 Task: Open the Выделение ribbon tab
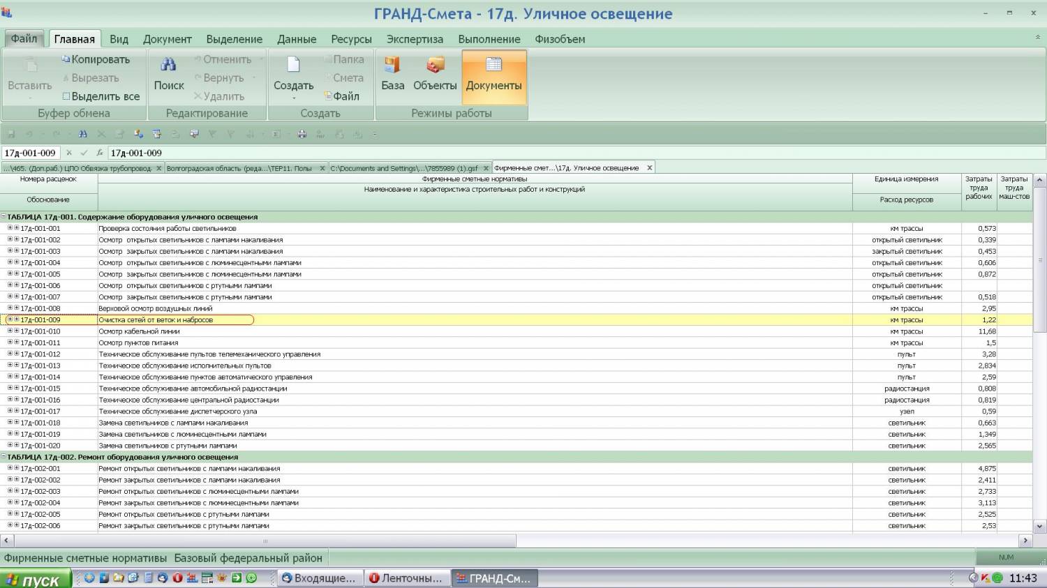click(x=235, y=39)
